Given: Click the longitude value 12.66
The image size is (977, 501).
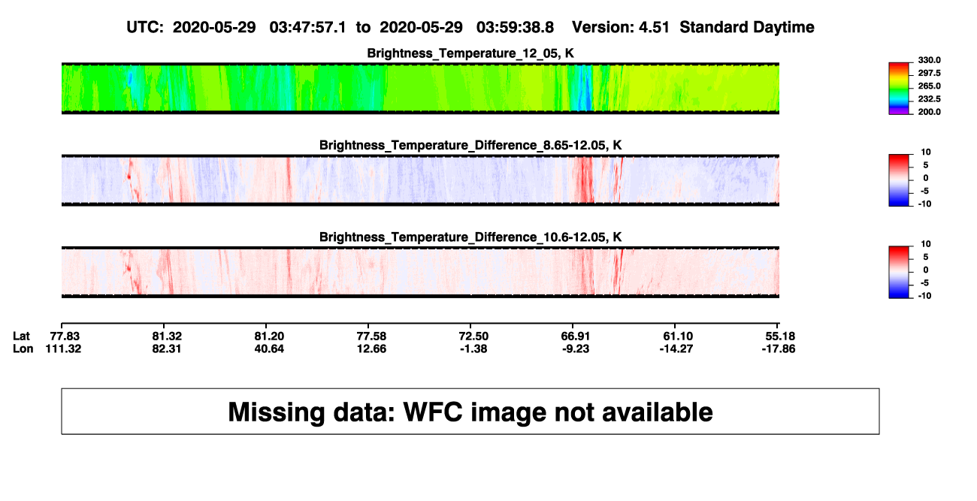Looking at the screenshot, I should pos(372,349).
